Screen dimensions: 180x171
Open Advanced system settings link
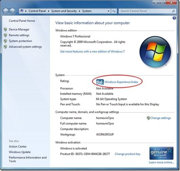[x=25, y=47]
